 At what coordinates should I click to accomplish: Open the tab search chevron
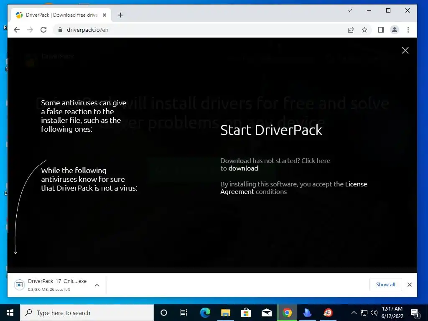point(350,10)
